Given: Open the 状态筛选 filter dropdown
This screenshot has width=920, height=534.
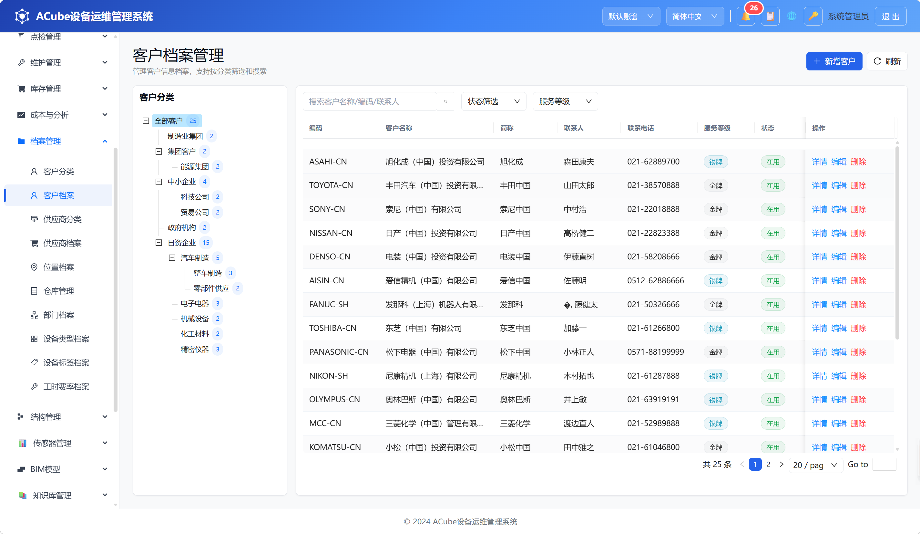Looking at the screenshot, I should 494,101.
